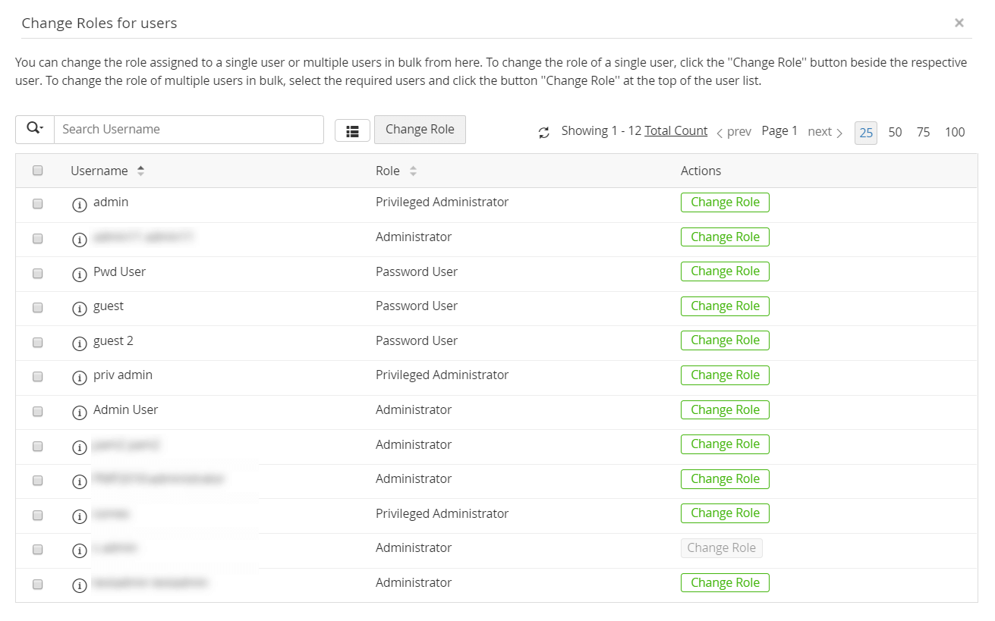The width and height of the screenshot is (995, 621).
Task: Open info icon for guest 2 user
Action: click(x=79, y=343)
